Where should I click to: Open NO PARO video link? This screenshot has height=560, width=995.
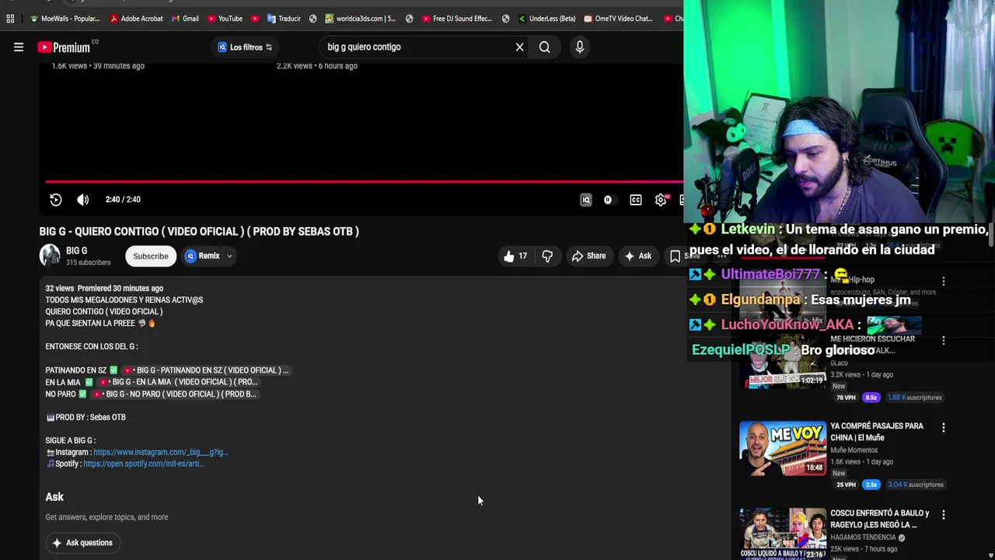click(174, 394)
